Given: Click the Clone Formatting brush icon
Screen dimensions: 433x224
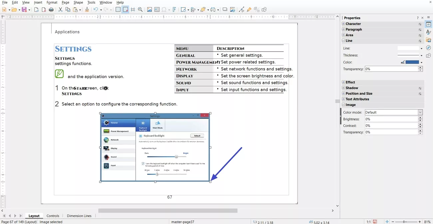Looking at the screenshot, I should click(x=87, y=10).
